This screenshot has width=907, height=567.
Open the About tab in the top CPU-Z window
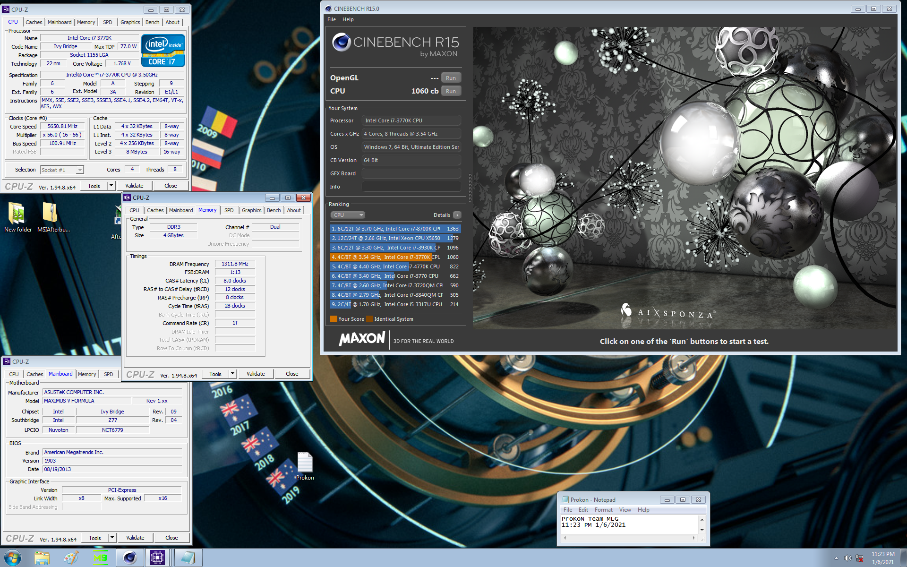[172, 22]
